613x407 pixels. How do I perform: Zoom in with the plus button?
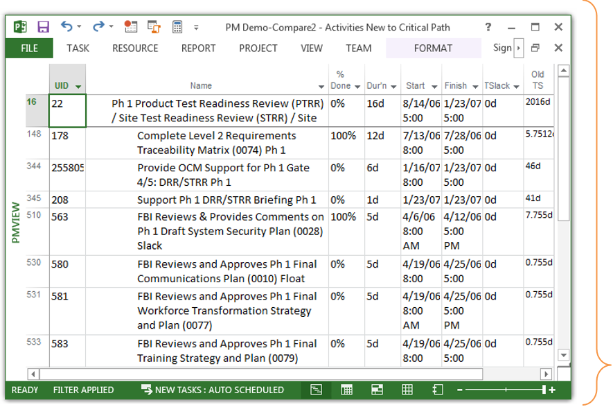point(552,390)
